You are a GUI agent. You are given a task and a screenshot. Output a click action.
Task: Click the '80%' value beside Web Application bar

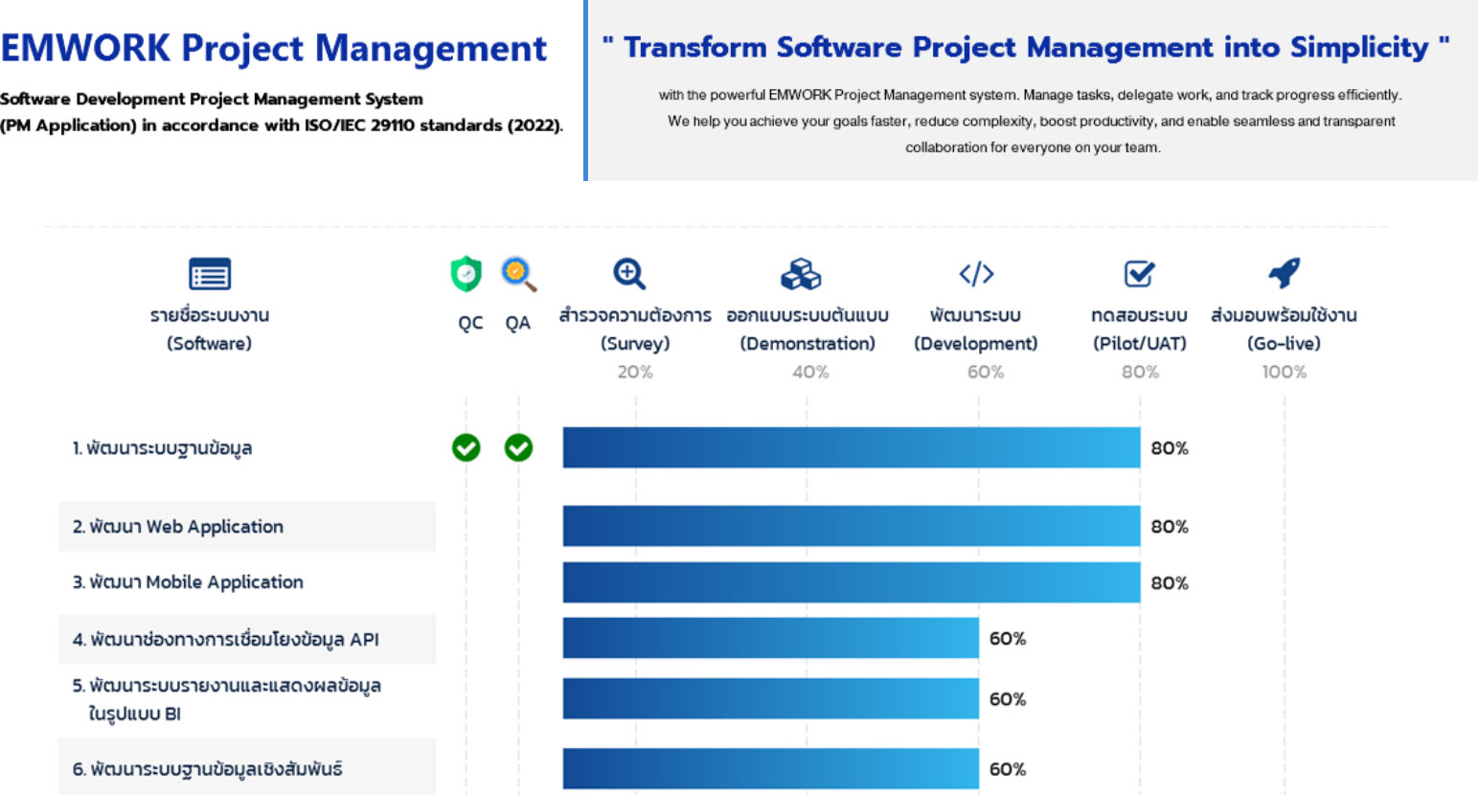(1170, 526)
